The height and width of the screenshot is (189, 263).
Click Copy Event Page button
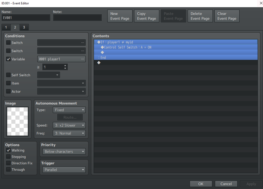point(147,16)
